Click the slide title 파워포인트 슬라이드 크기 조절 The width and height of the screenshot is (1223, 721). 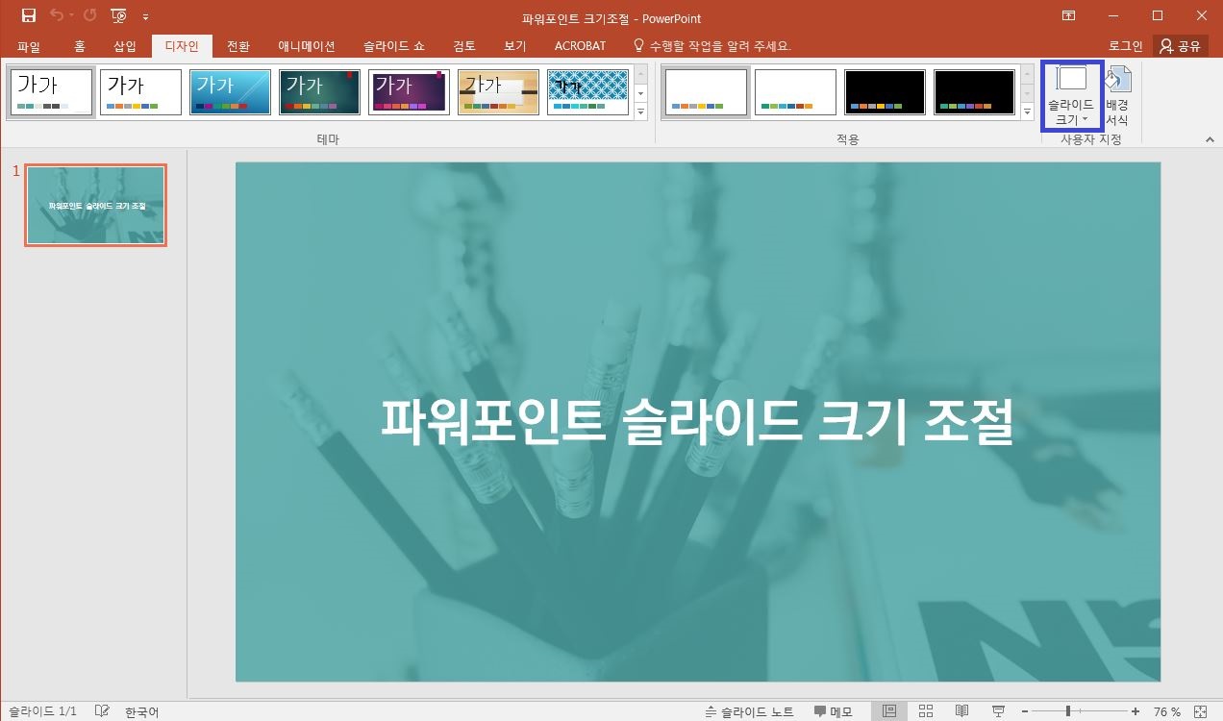tap(698, 421)
